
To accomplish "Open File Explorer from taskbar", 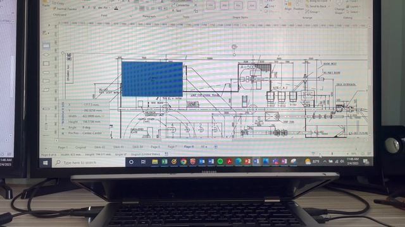I will 154,161.
